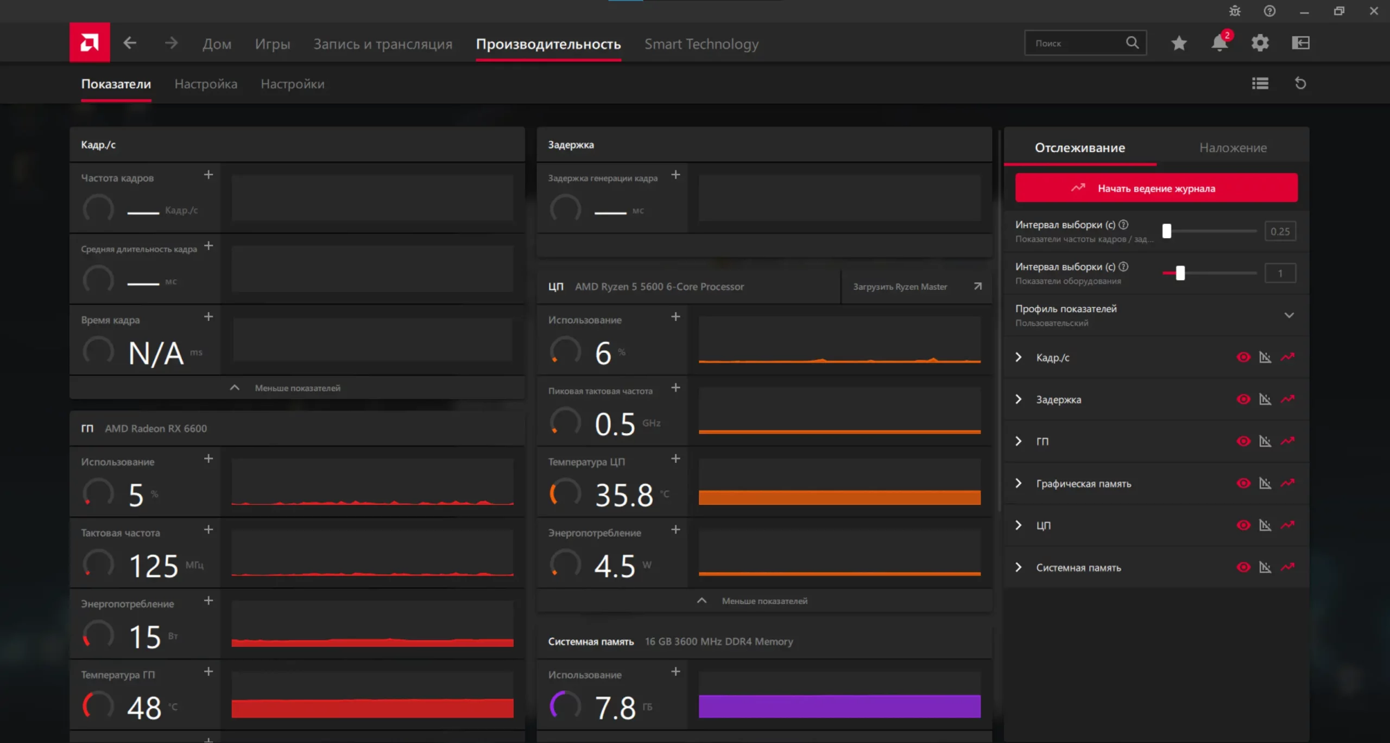The height and width of the screenshot is (743, 1390).
Task: Click the AMD logo home icon
Action: click(x=90, y=42)
